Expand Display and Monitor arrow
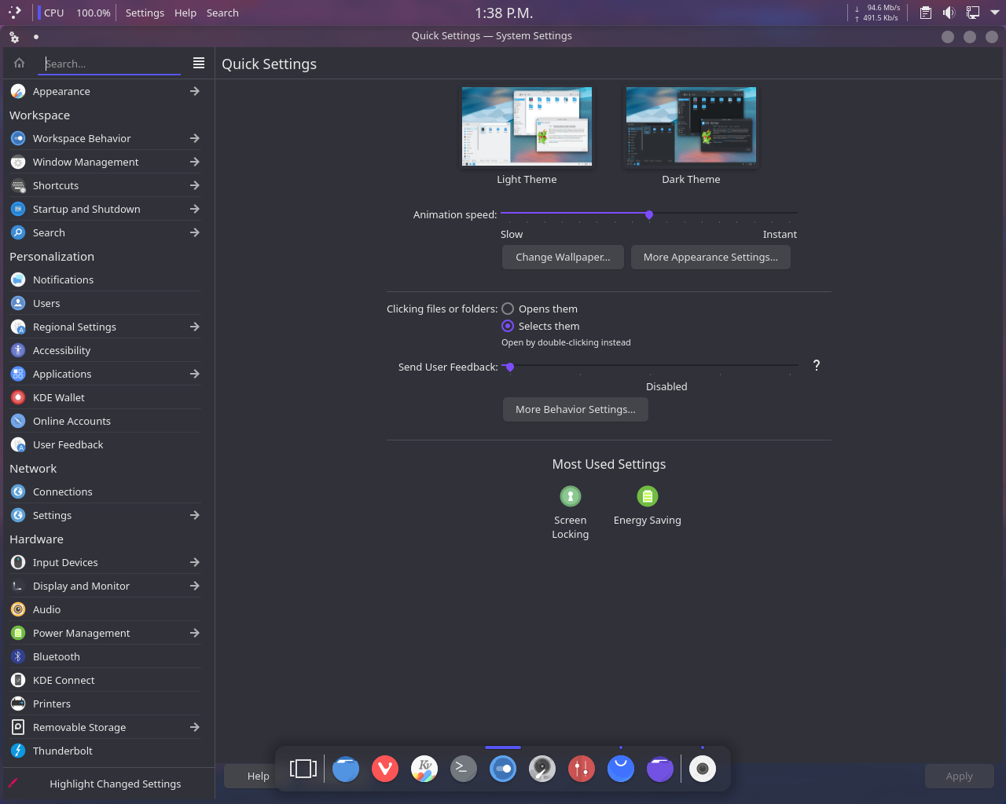The width and height of the screenshot is (1006, 804). pos(195,586)
